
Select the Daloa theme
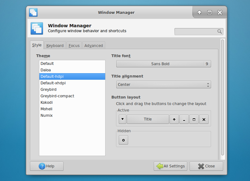pos(45,70)
